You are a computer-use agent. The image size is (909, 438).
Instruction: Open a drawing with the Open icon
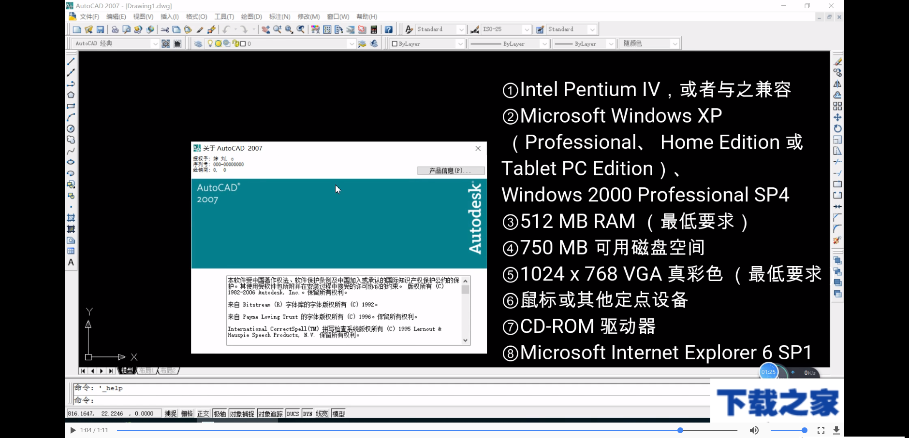tap(89, 29)
